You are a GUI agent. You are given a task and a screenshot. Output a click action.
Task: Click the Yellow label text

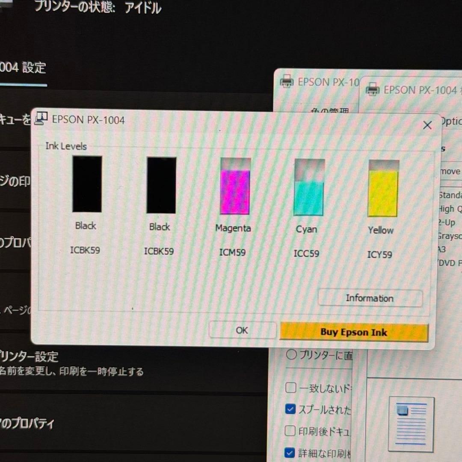point(381,230)
